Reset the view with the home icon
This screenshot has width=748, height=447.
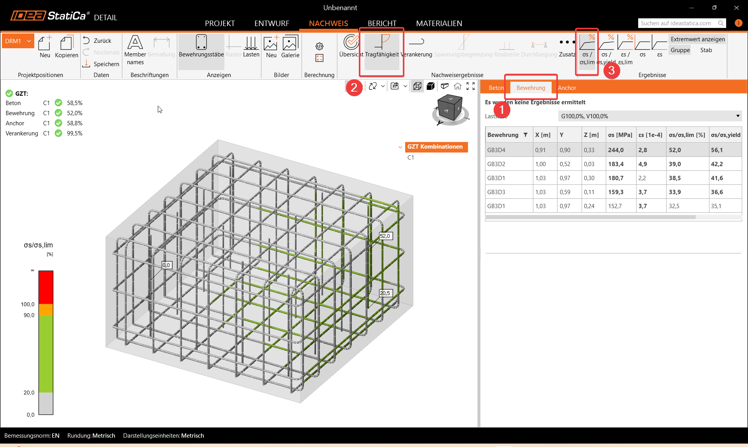(457, 86)
